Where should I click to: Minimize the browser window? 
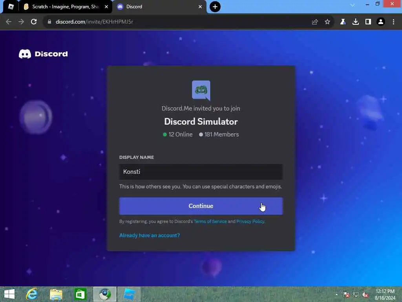click(x=367, y=4)
